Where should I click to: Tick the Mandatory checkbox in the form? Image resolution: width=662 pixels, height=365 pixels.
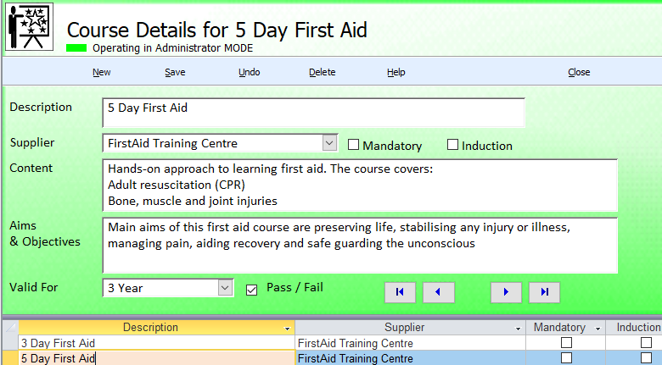coord(353,145)
